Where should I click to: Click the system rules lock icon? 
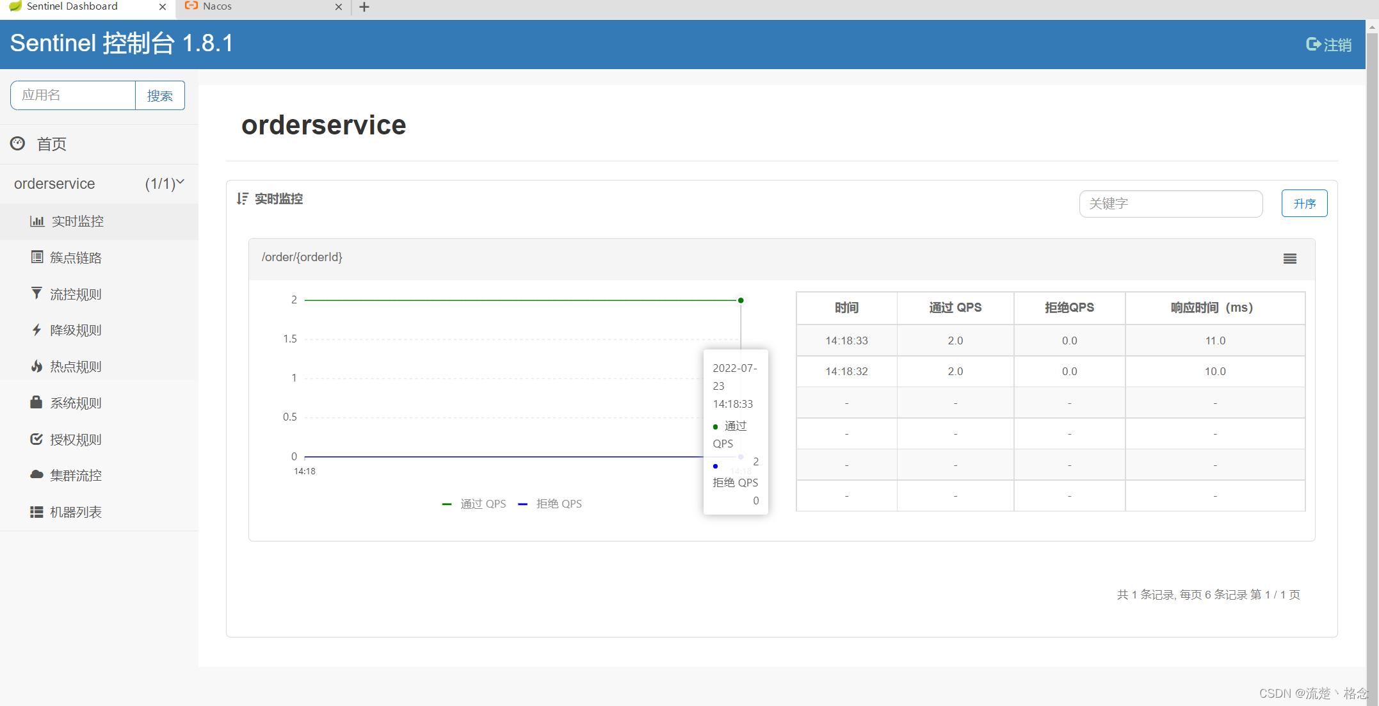[36, 403]
